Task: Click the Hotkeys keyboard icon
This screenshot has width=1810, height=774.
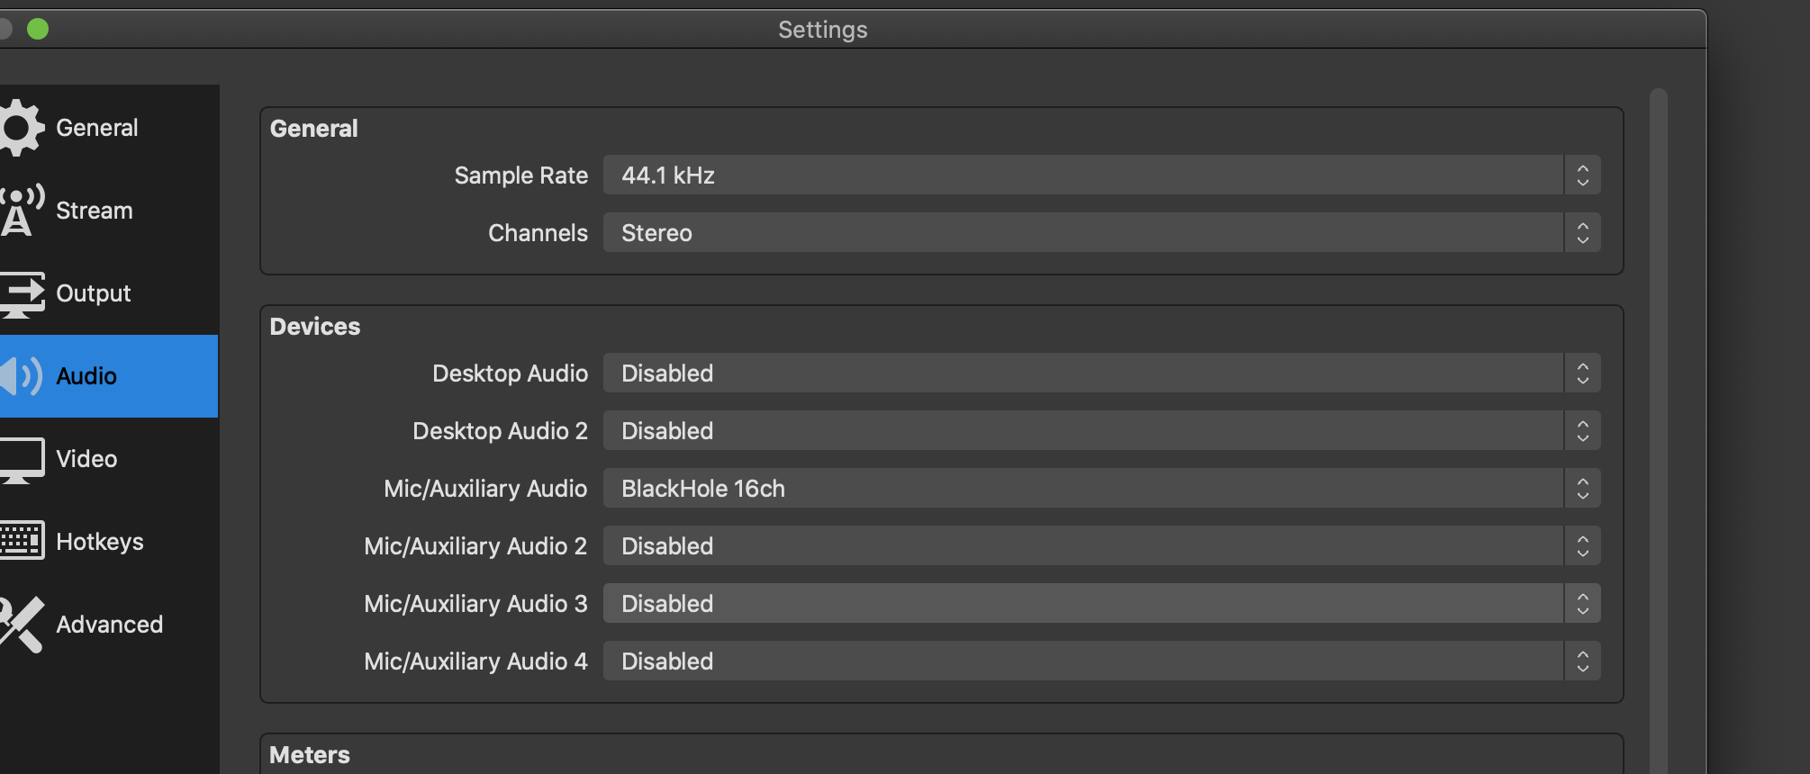Action: (22, 541)
